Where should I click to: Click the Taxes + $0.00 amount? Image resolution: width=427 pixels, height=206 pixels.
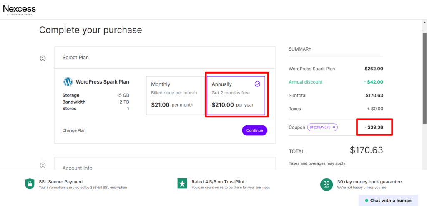pos(375,109)
